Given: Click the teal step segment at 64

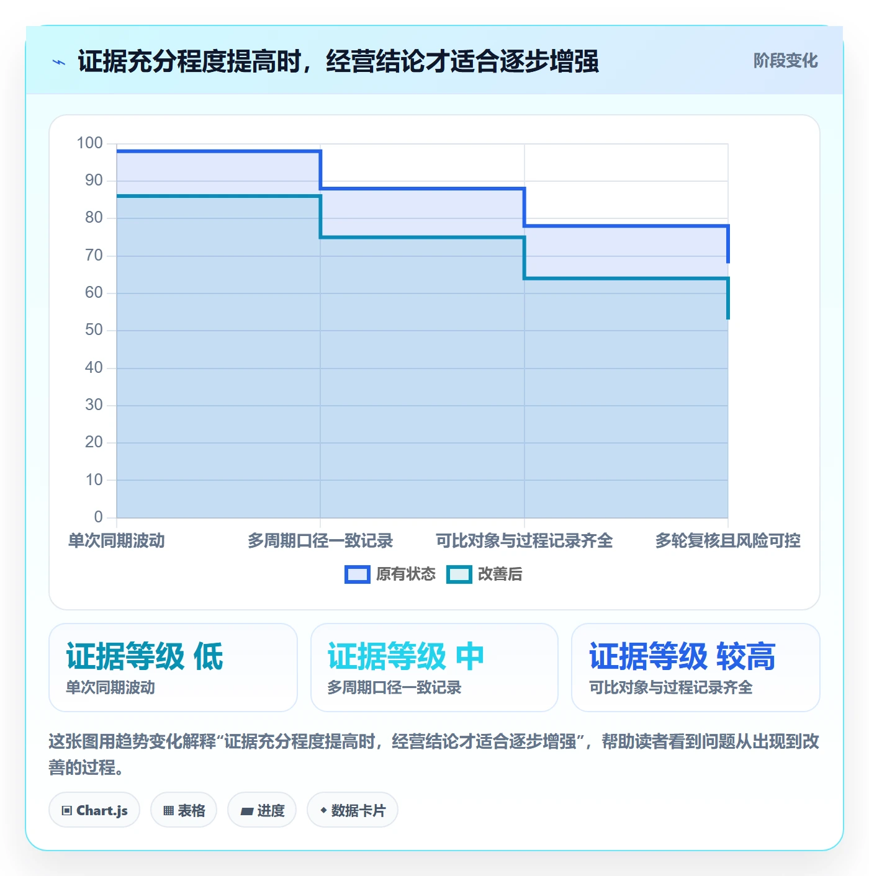Looking at the screenshot, I should click(626, 278).
